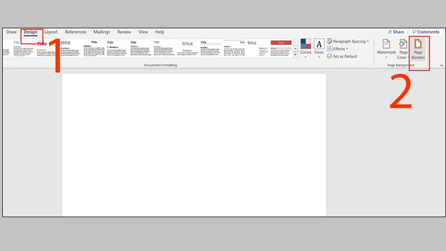Apply the style set with numbered Heading 1
Viewport: 446px width, 251px height.
[x=118, y=49]
